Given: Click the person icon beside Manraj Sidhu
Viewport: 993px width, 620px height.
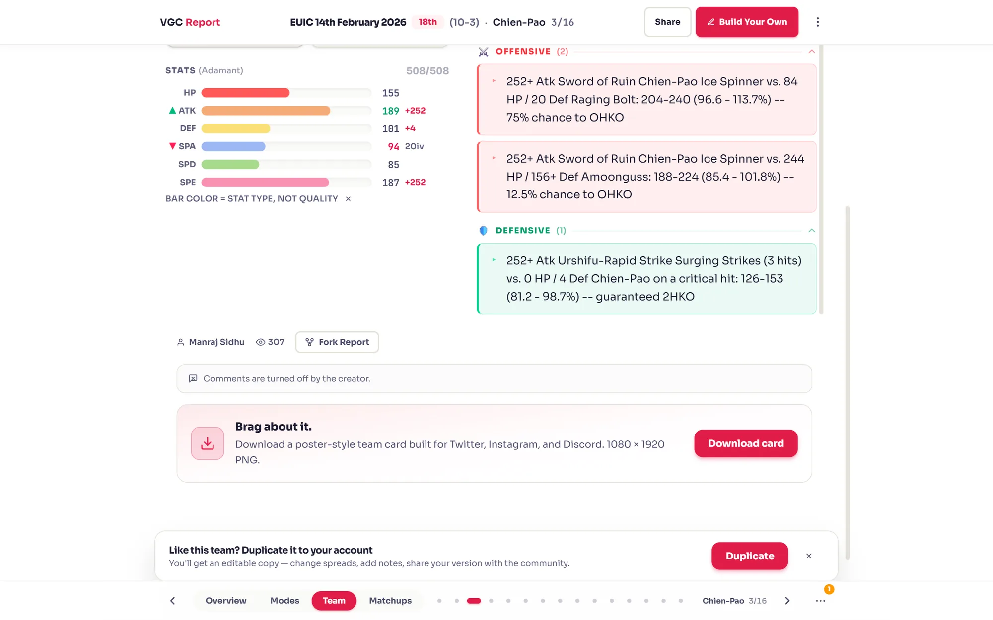Looking at the screenshot, I should 181,342.
